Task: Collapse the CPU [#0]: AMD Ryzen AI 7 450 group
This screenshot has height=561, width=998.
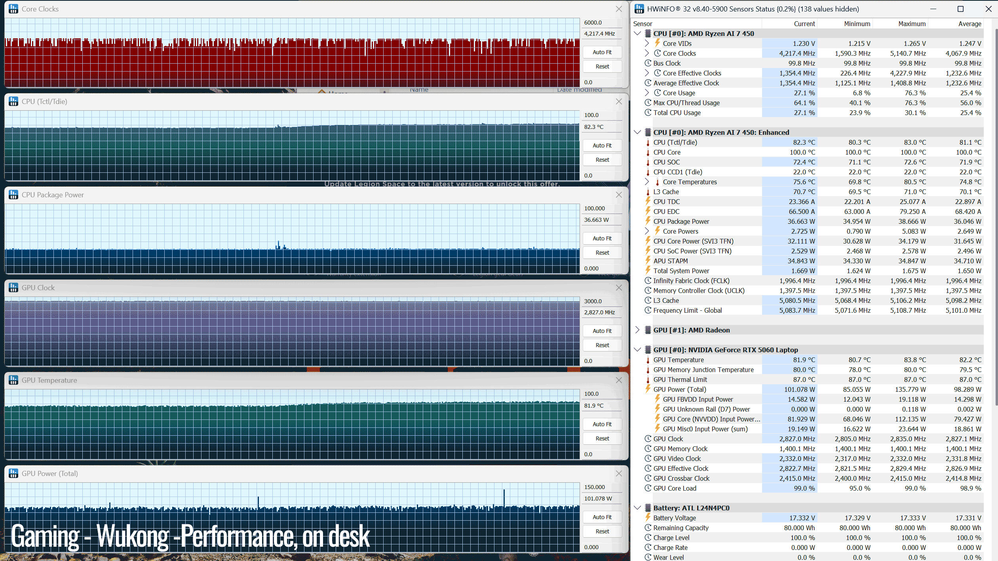Action: (637, 34)
